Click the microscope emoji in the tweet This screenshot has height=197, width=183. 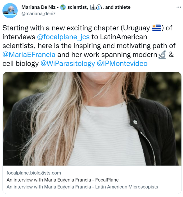[163, 55]
